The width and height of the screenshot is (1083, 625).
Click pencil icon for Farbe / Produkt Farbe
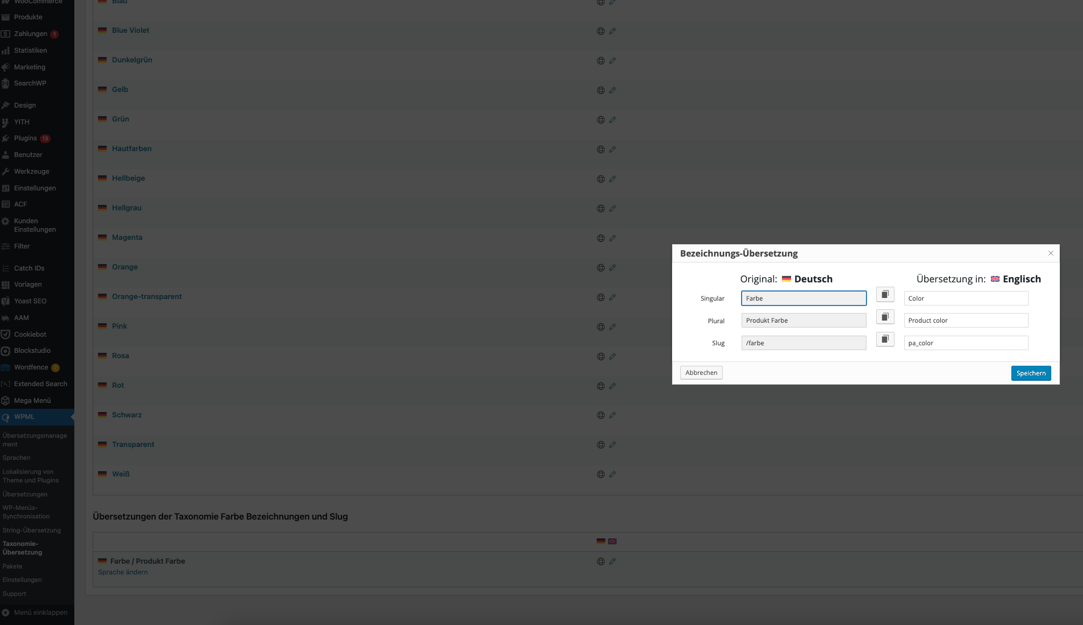612,562
